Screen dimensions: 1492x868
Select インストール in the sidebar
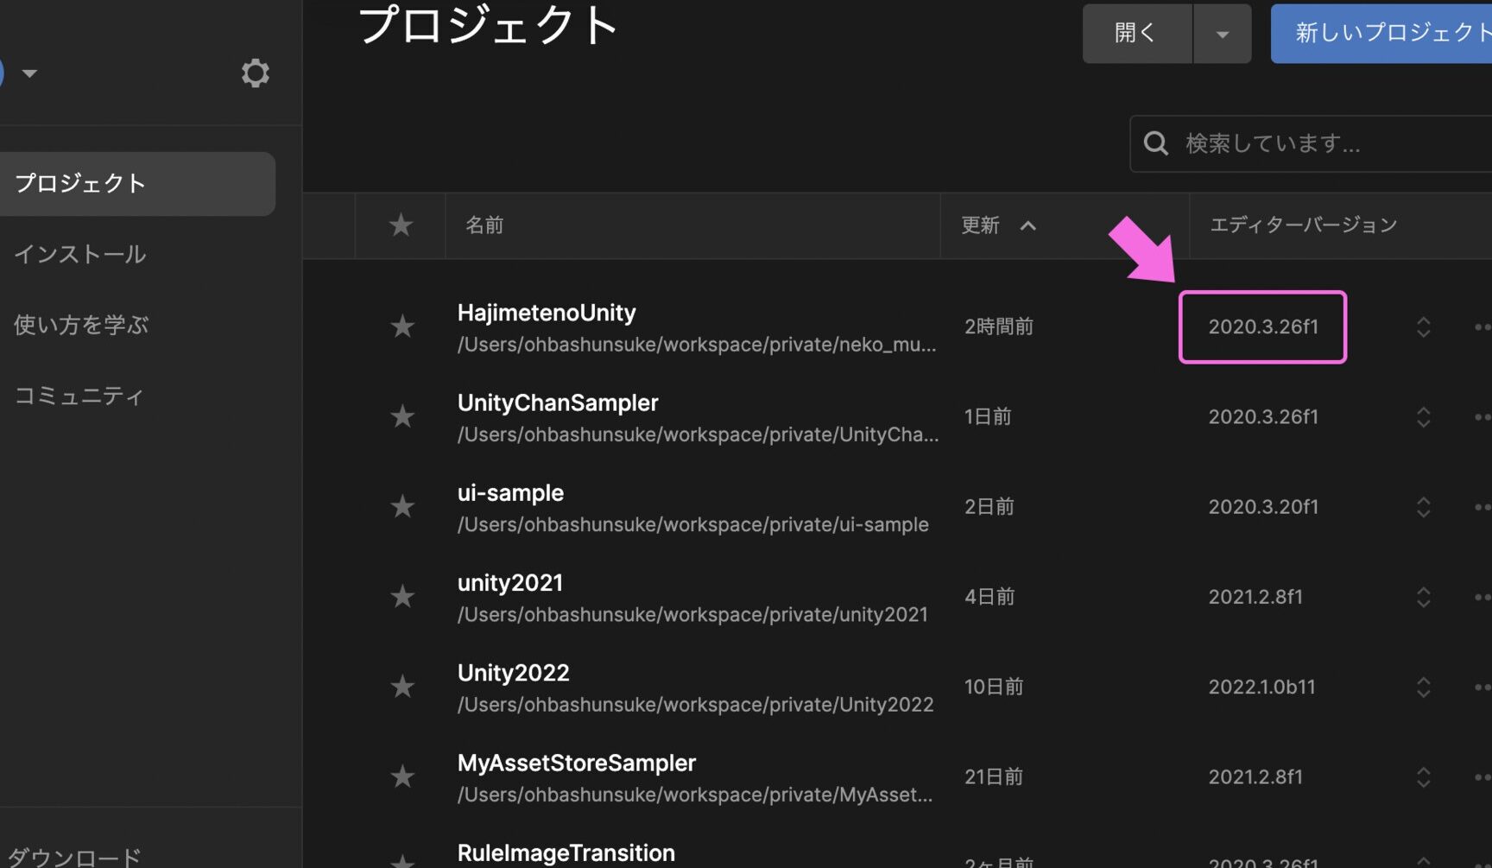click(80, 254)
